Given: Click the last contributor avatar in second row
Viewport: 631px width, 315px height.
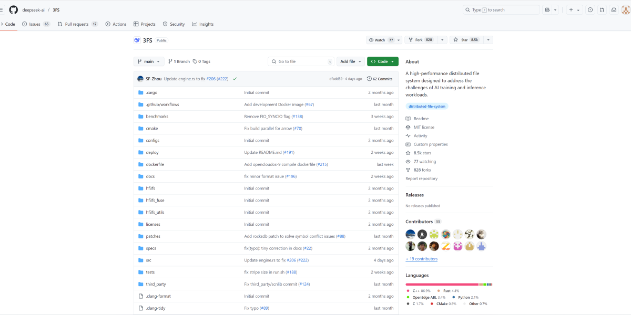Looking at the screenshot, I should point(482,246).
